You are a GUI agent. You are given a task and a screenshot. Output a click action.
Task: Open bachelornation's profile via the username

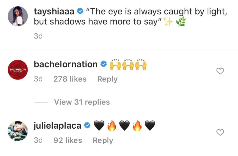pyautogui.click(x=65, y=64)
